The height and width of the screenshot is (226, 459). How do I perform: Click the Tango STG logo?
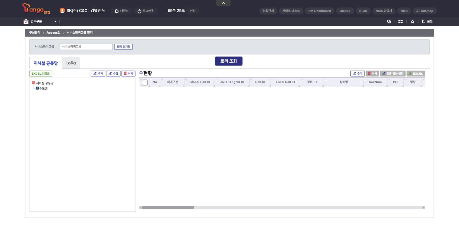click(36, 9)
